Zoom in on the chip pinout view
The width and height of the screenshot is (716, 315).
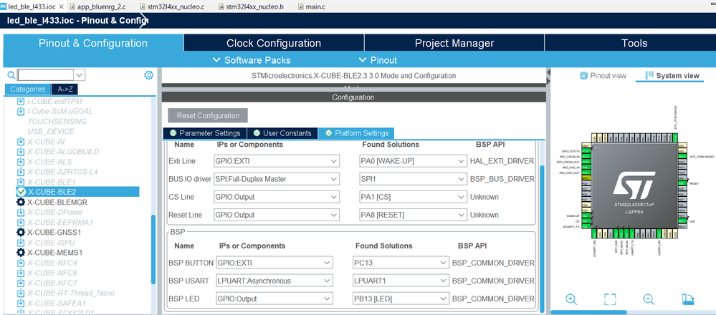click(571, 299)
